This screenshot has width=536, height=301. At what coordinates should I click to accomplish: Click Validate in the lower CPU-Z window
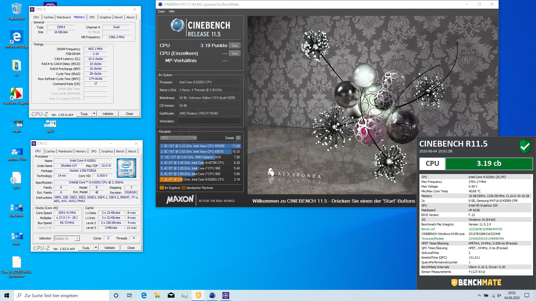pyautogui.click(x=109, y=248)
